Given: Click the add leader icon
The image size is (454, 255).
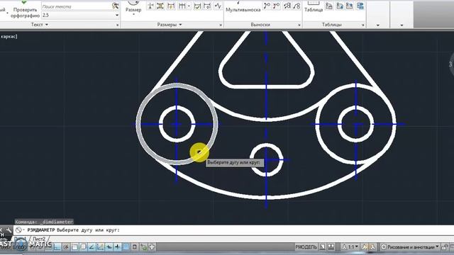Looking at the screenshot, I should [267, 6].
